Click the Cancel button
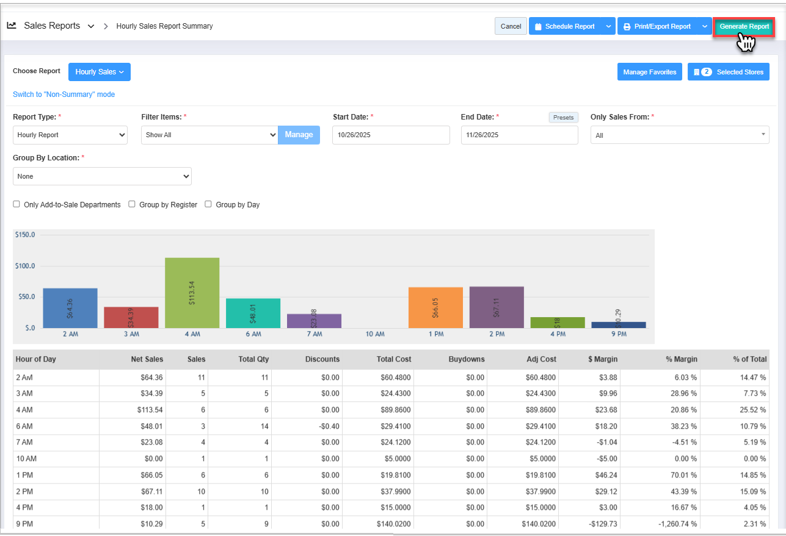786x536 pixels. point(511,26)
